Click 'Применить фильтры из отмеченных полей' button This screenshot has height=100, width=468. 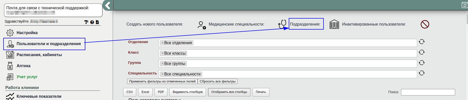click(162, 81)
